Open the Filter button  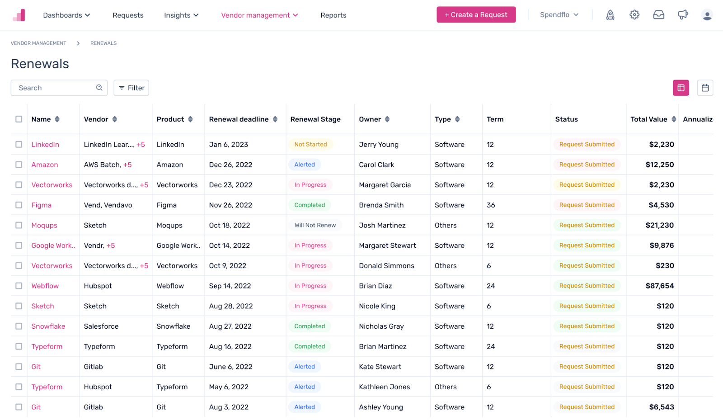coord(131,88)
